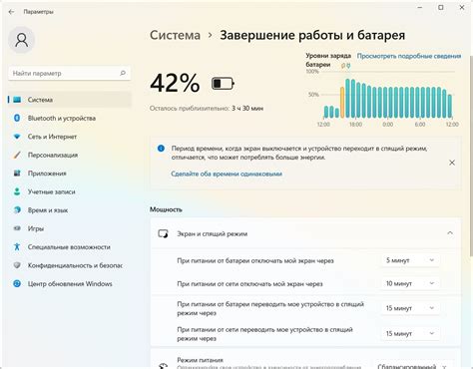Viewport: 473px width, 369px height.
Task: Click Уровни заряда батареи chart label
Action: tap(328, 60)
